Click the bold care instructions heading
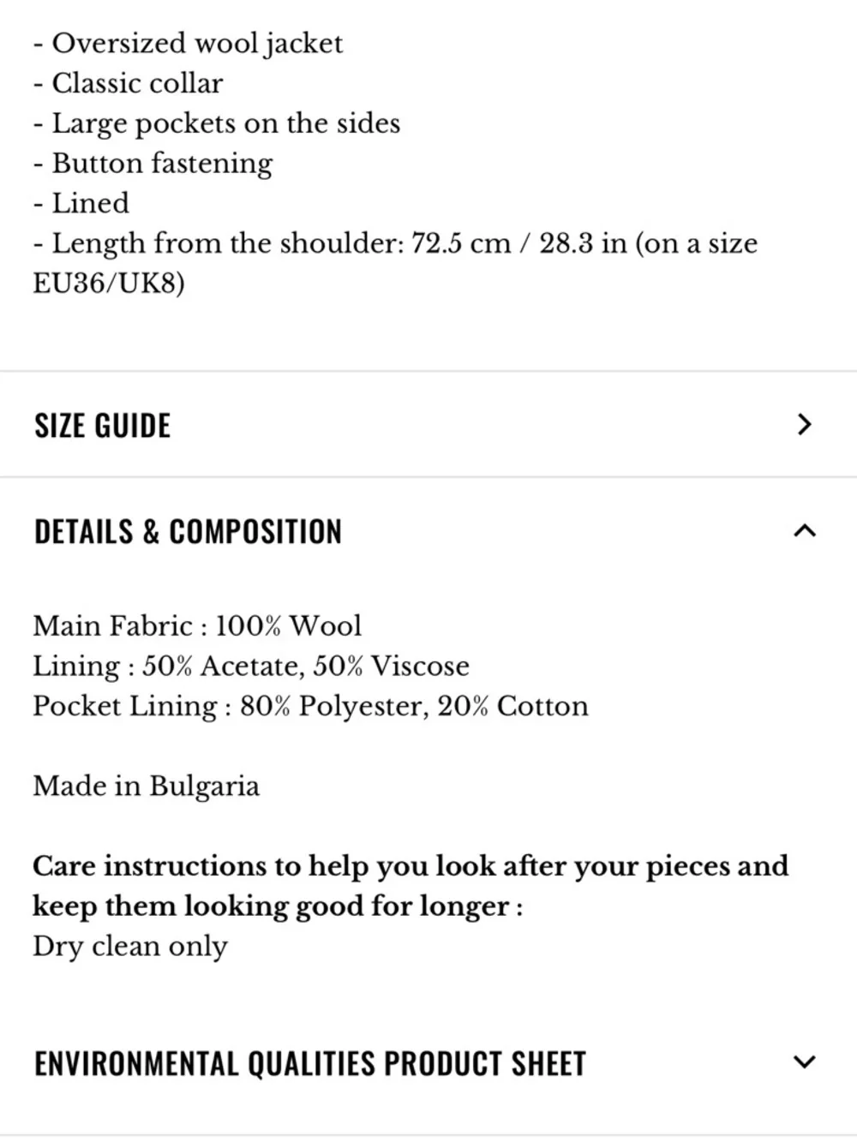The image size is (857, 1142). point(410,885)
